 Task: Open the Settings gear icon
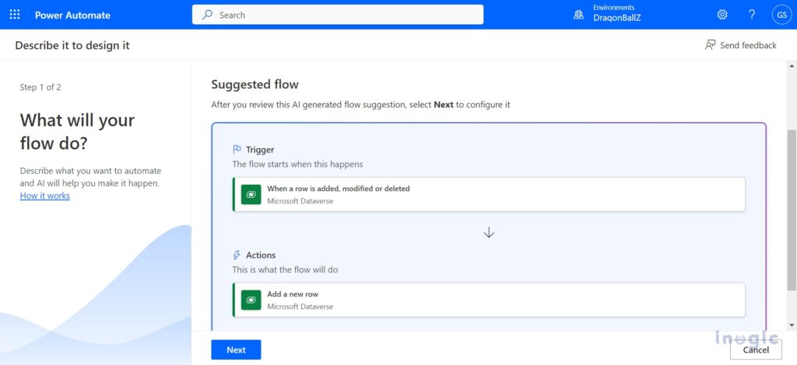tap(722, 15)
